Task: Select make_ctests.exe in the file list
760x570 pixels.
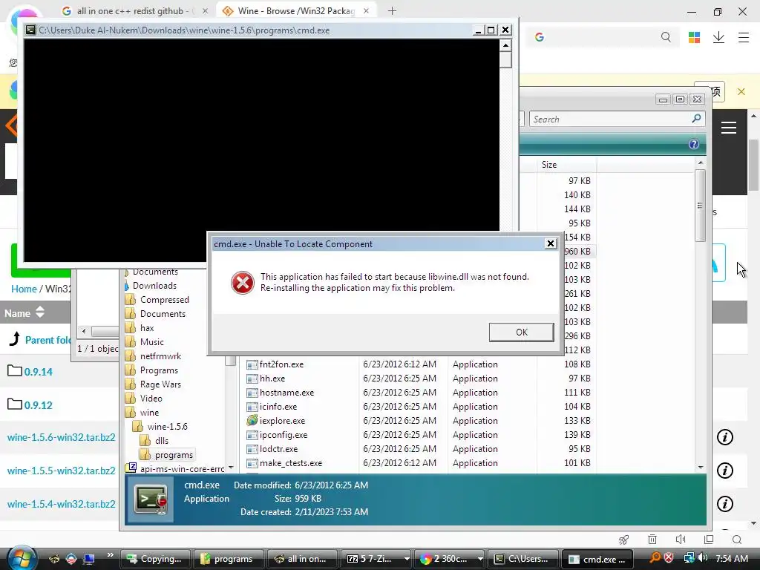Action: (290, 463)
